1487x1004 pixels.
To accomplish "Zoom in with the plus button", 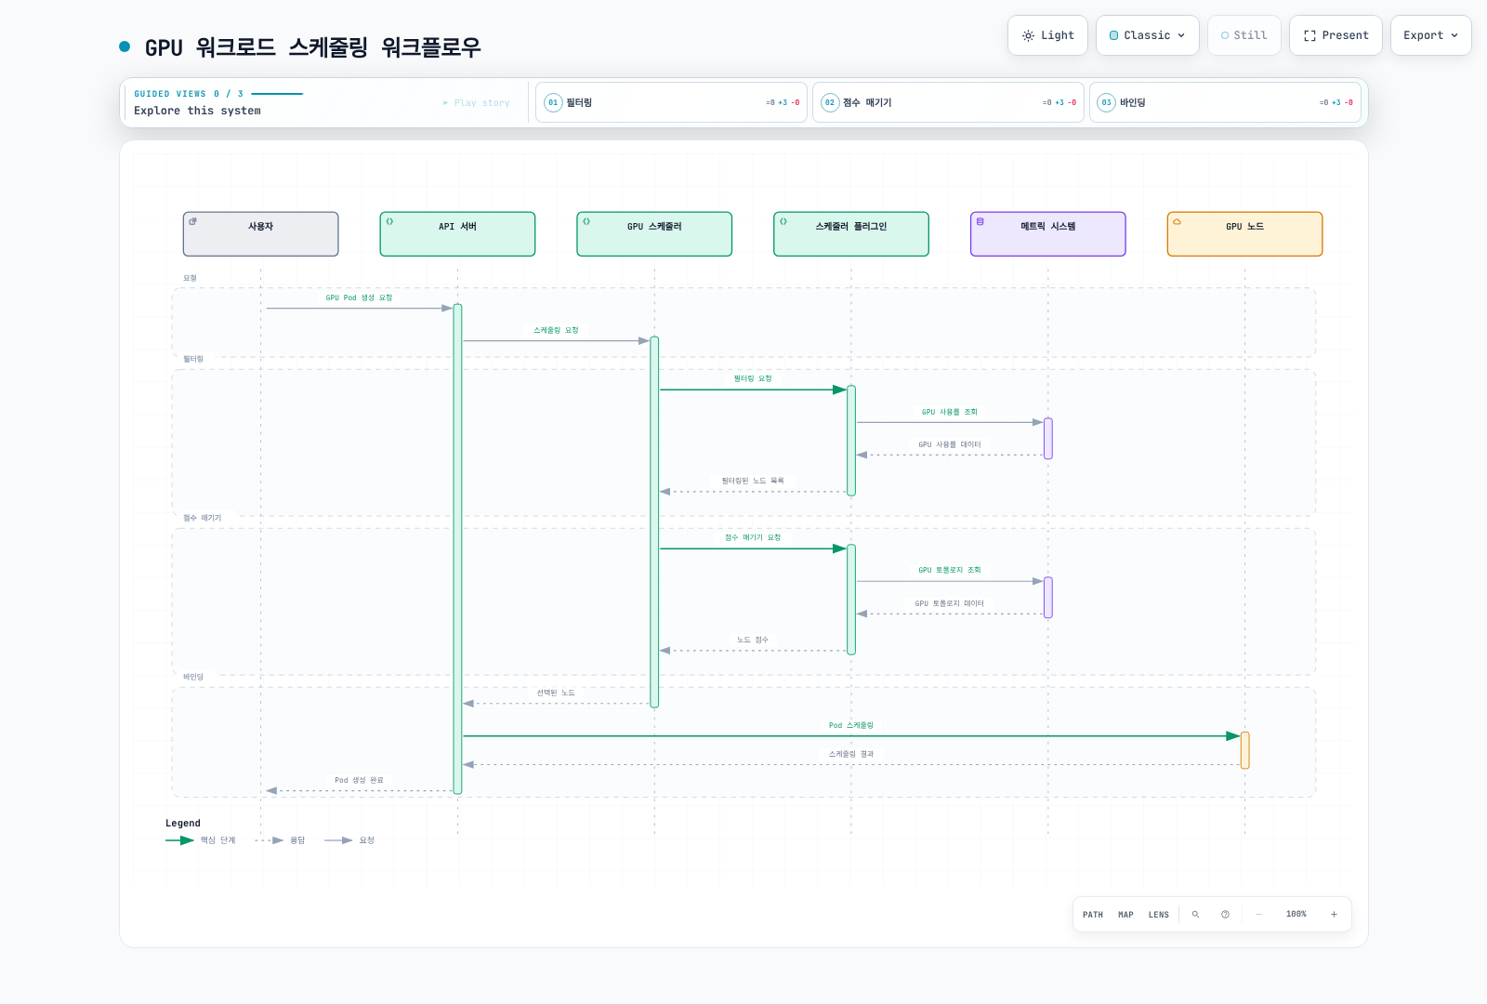I will 1334,915.
